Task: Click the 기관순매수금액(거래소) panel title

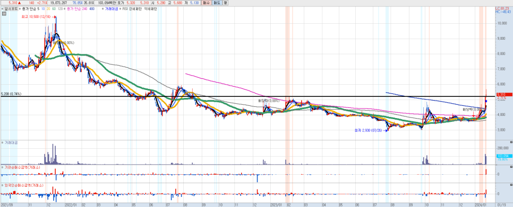Action: tap(22, 167)
